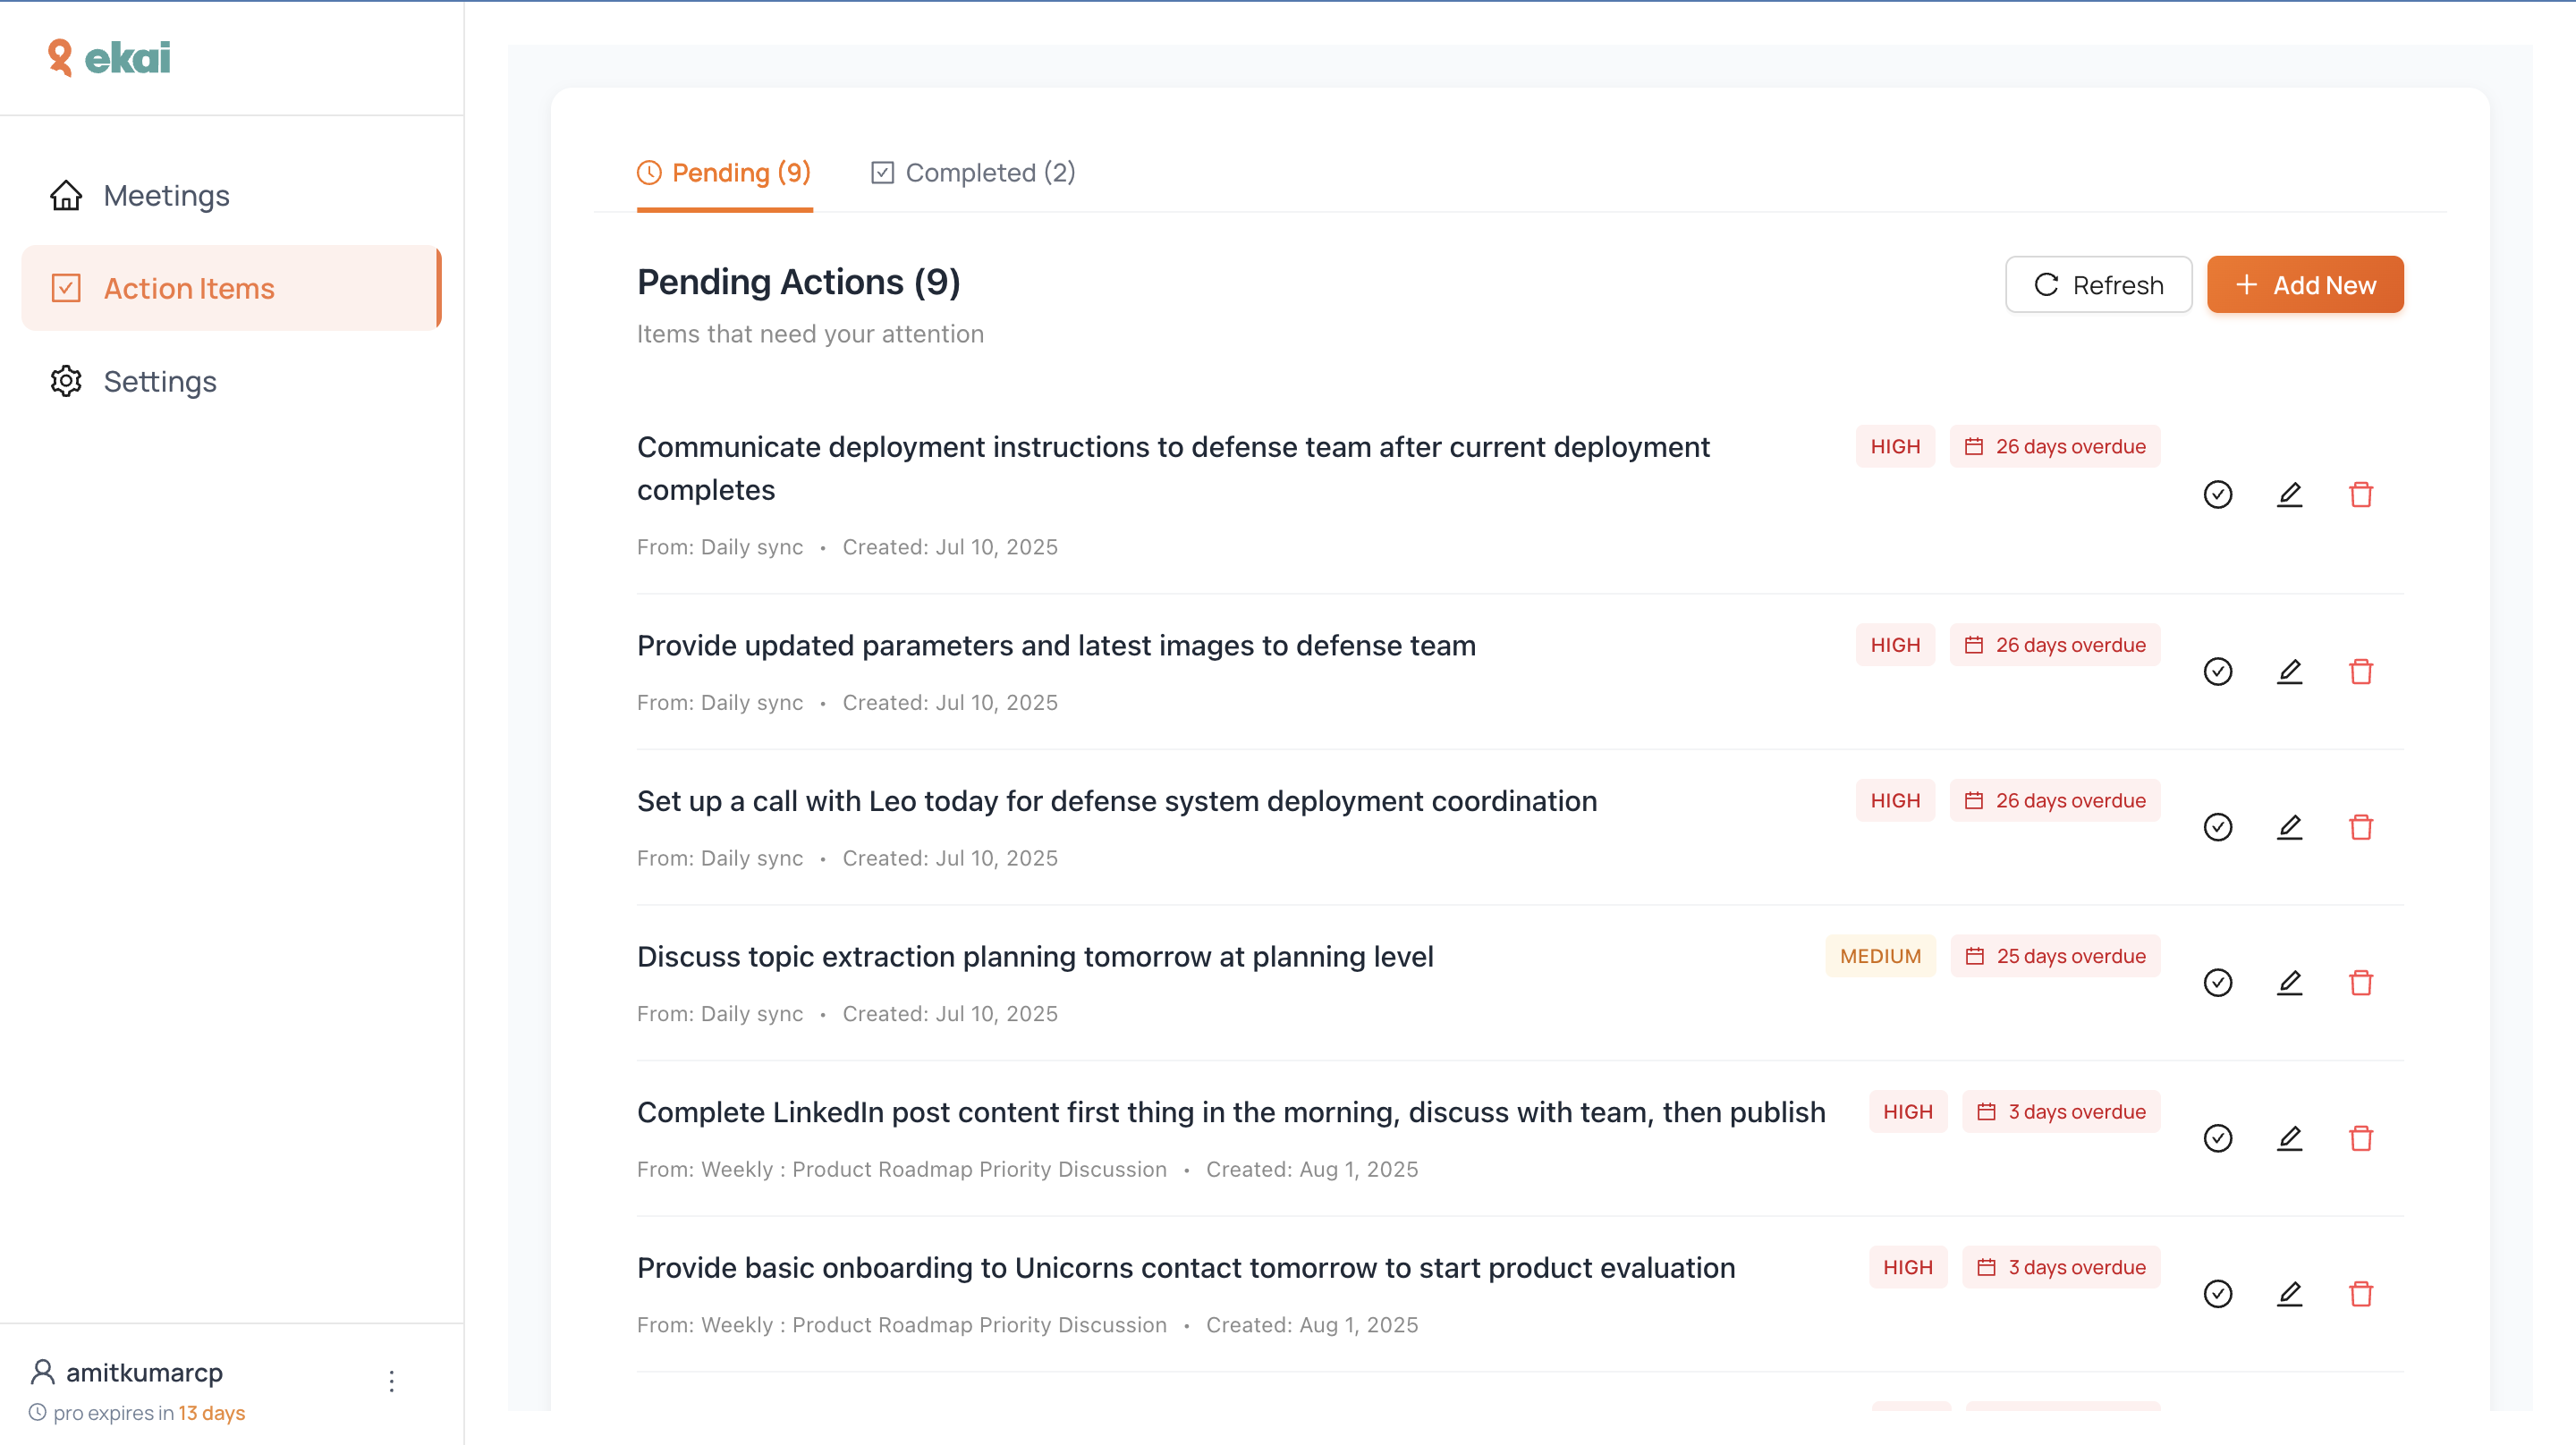Edit the communicate deployment instructions item
2576x1445 pixels.
coord(2289,494)
